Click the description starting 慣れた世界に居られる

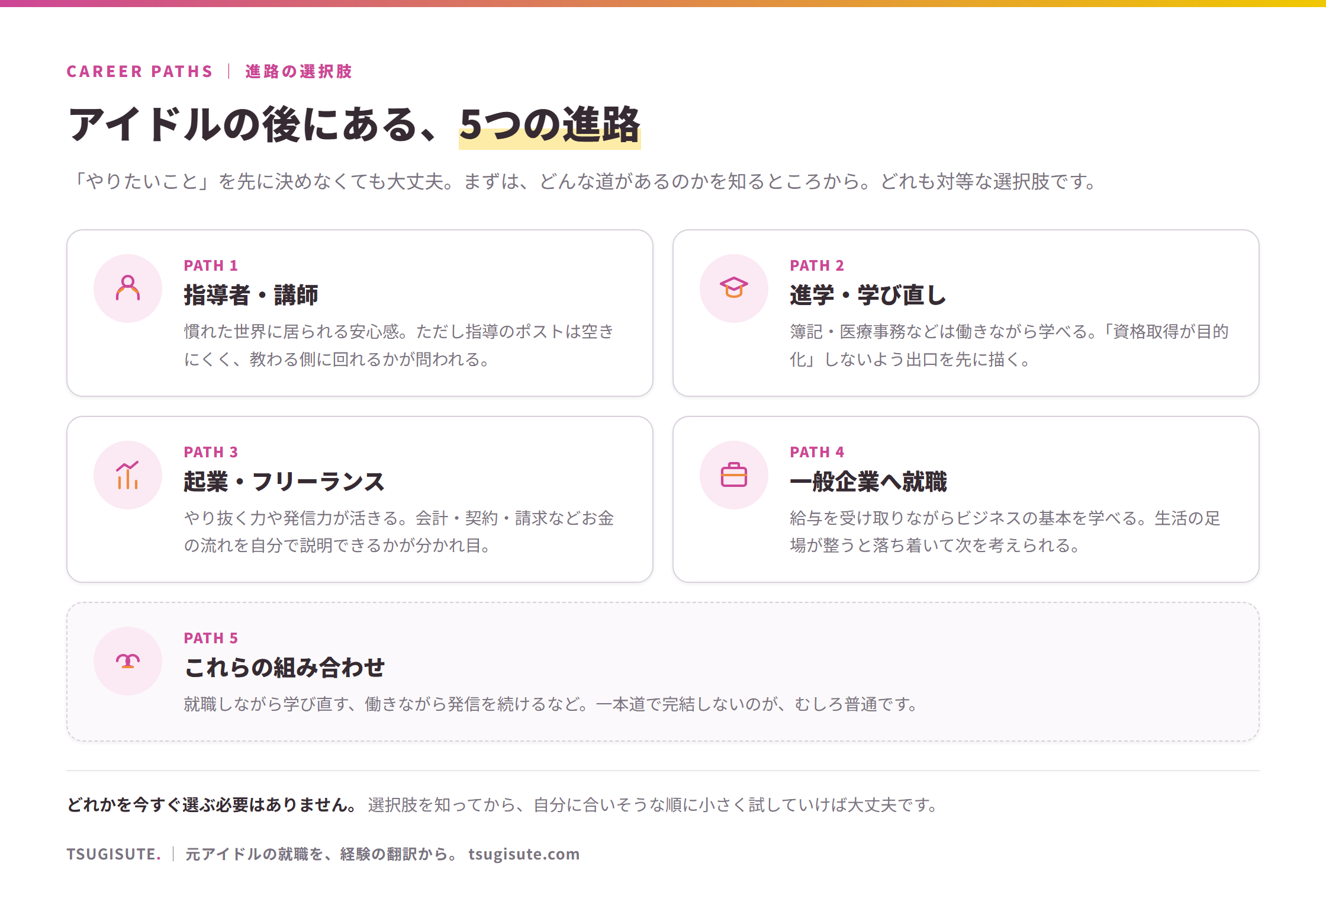[x=399, y=345]
